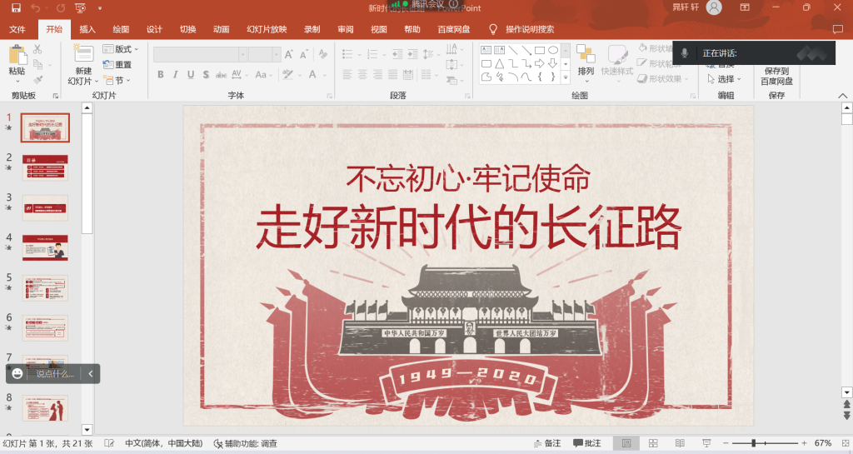The height and width of the screenshot is (454, 853).
Task: Switch to the Design (设计) tab
Action: [x=154, y=29]
